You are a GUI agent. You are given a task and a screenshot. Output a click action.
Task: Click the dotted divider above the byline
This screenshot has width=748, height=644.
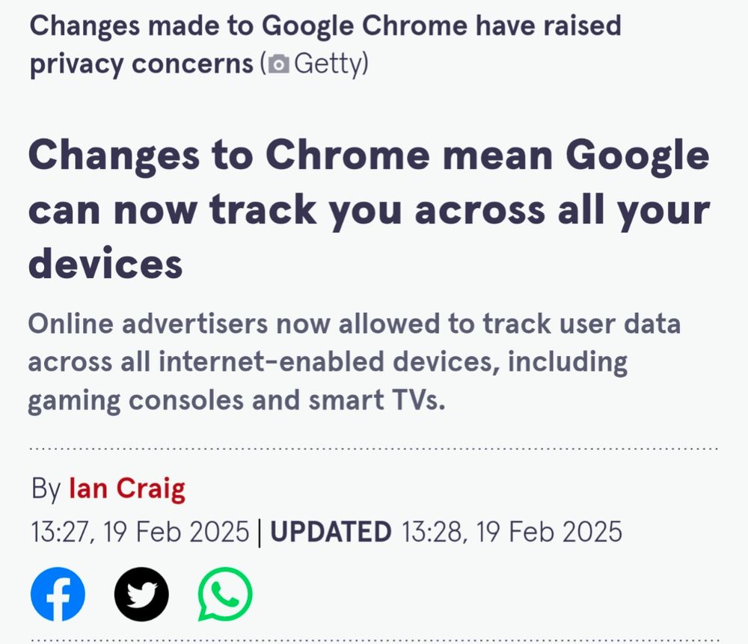pos(373,449)
